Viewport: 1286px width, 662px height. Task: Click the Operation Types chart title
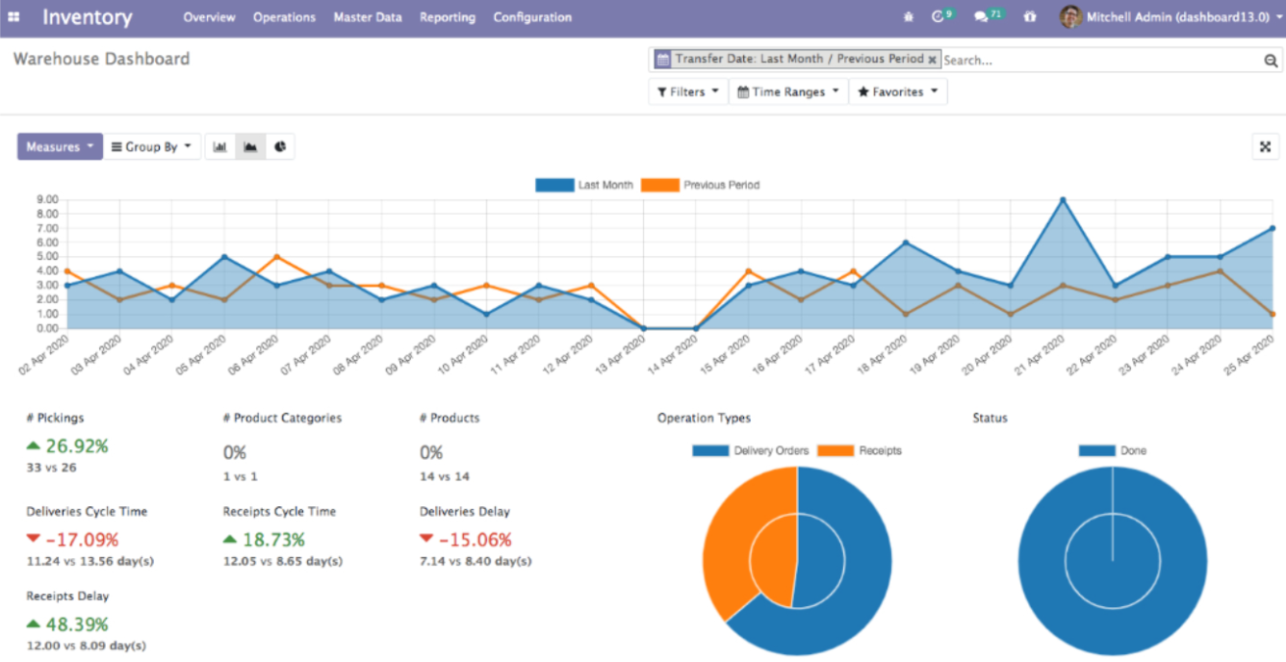pos(704,418)
